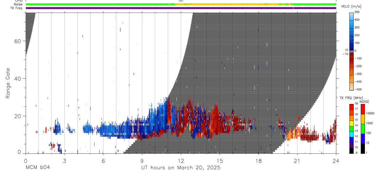This screenshot has width=378, height=174.
Task: Select the 10000 tick on NOISE legend
Action: coord(370,113)
